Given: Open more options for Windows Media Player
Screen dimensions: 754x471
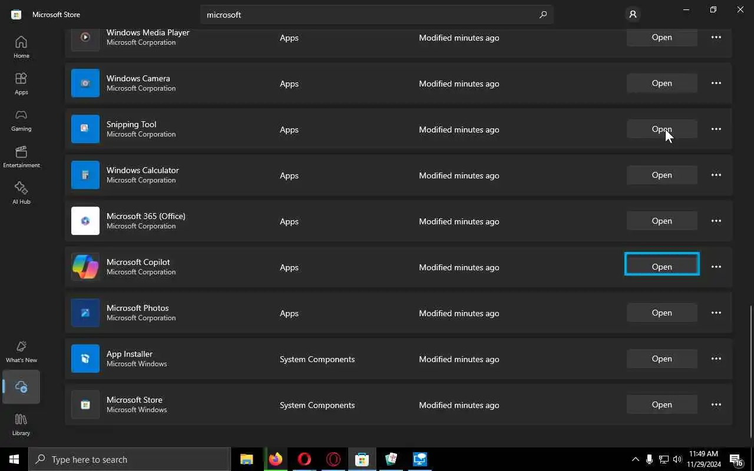Looking at the screenshot, I should click(x=716, y=37).
